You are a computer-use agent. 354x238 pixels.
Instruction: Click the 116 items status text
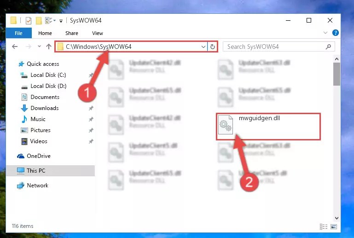tap(23, 226)
